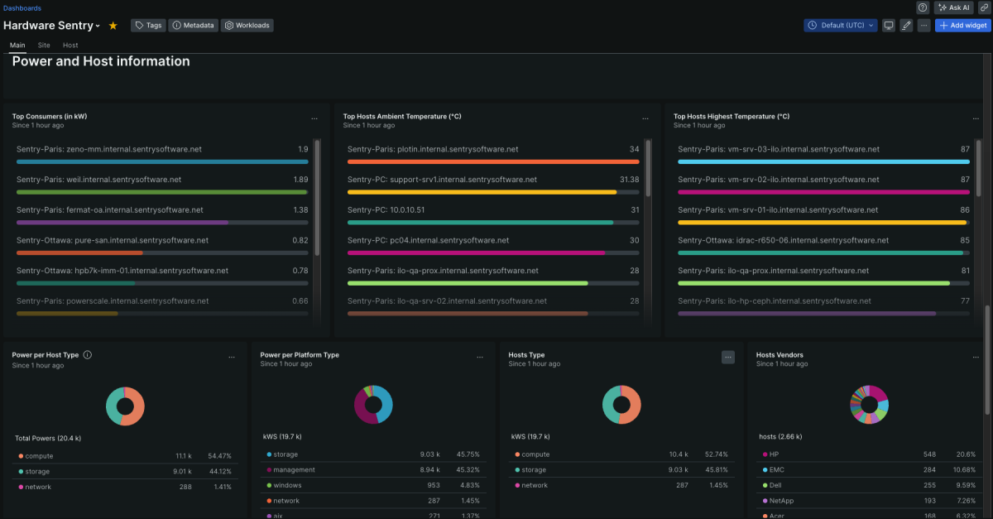993x519 pixels.
Task: Select the TV/kiosk mode icon
Action: point(888,25)
